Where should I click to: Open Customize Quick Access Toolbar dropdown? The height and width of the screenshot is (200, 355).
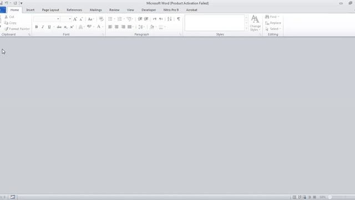pyautogui.click(x=21, y=3)
